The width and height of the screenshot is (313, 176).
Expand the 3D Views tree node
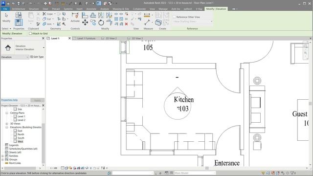(x=6, y=124)
